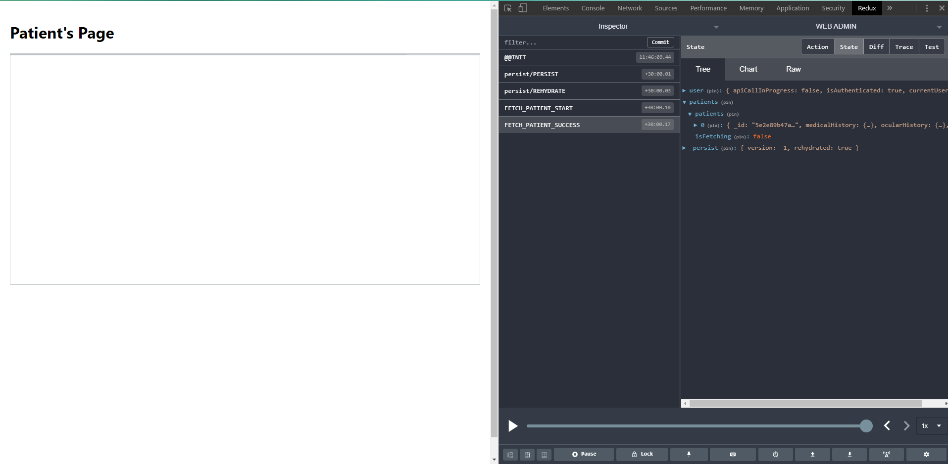Screen dimensions: 948x464
Task: Select the FETCH_PATIENT_START action
Action: (589, 108)
